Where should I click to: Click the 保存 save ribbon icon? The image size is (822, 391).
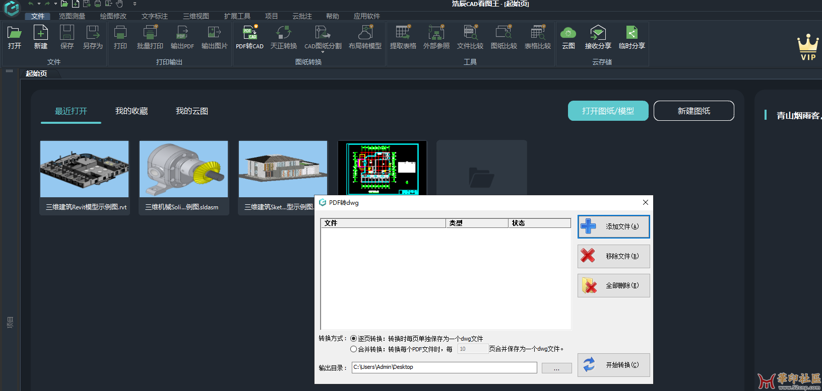tap(67, 38)
